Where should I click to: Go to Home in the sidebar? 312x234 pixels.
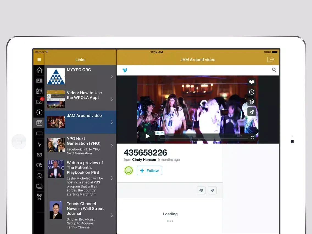coord(39,70)
